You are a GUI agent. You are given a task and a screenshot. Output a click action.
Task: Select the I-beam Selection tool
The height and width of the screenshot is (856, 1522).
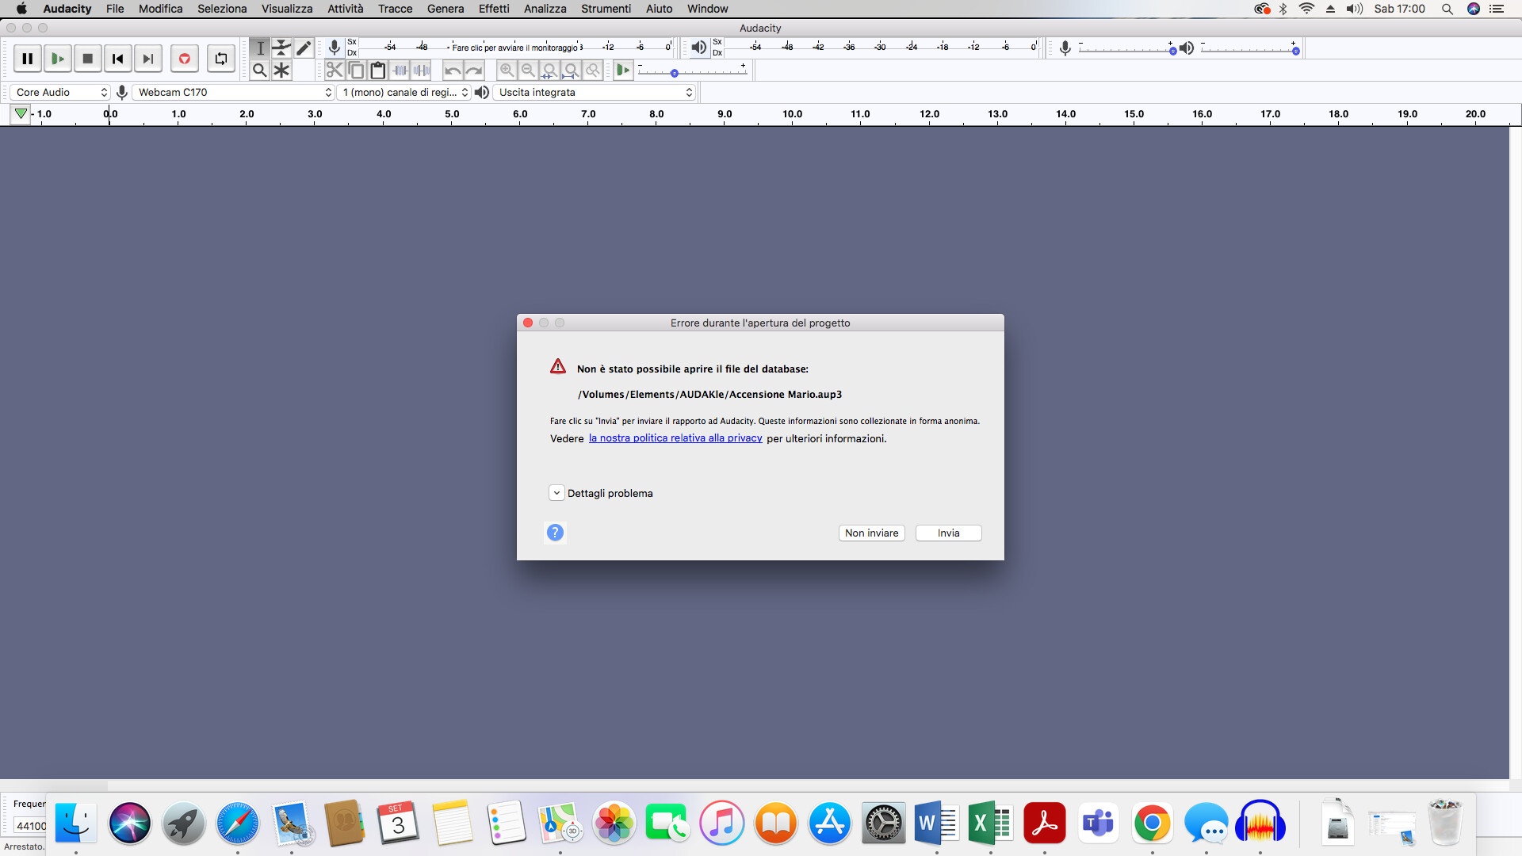point(260,48)
